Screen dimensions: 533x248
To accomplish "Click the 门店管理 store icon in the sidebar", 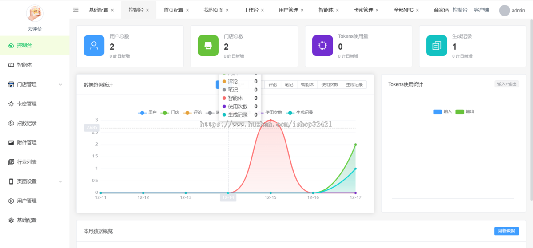I will (11, 84).
